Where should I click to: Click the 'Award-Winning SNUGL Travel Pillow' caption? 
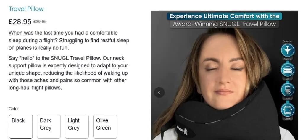pyautogui.click(x=224, y=24)
